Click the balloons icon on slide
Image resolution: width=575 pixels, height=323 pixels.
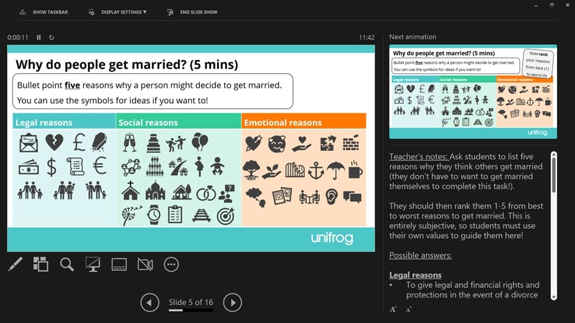click(200, 142)
